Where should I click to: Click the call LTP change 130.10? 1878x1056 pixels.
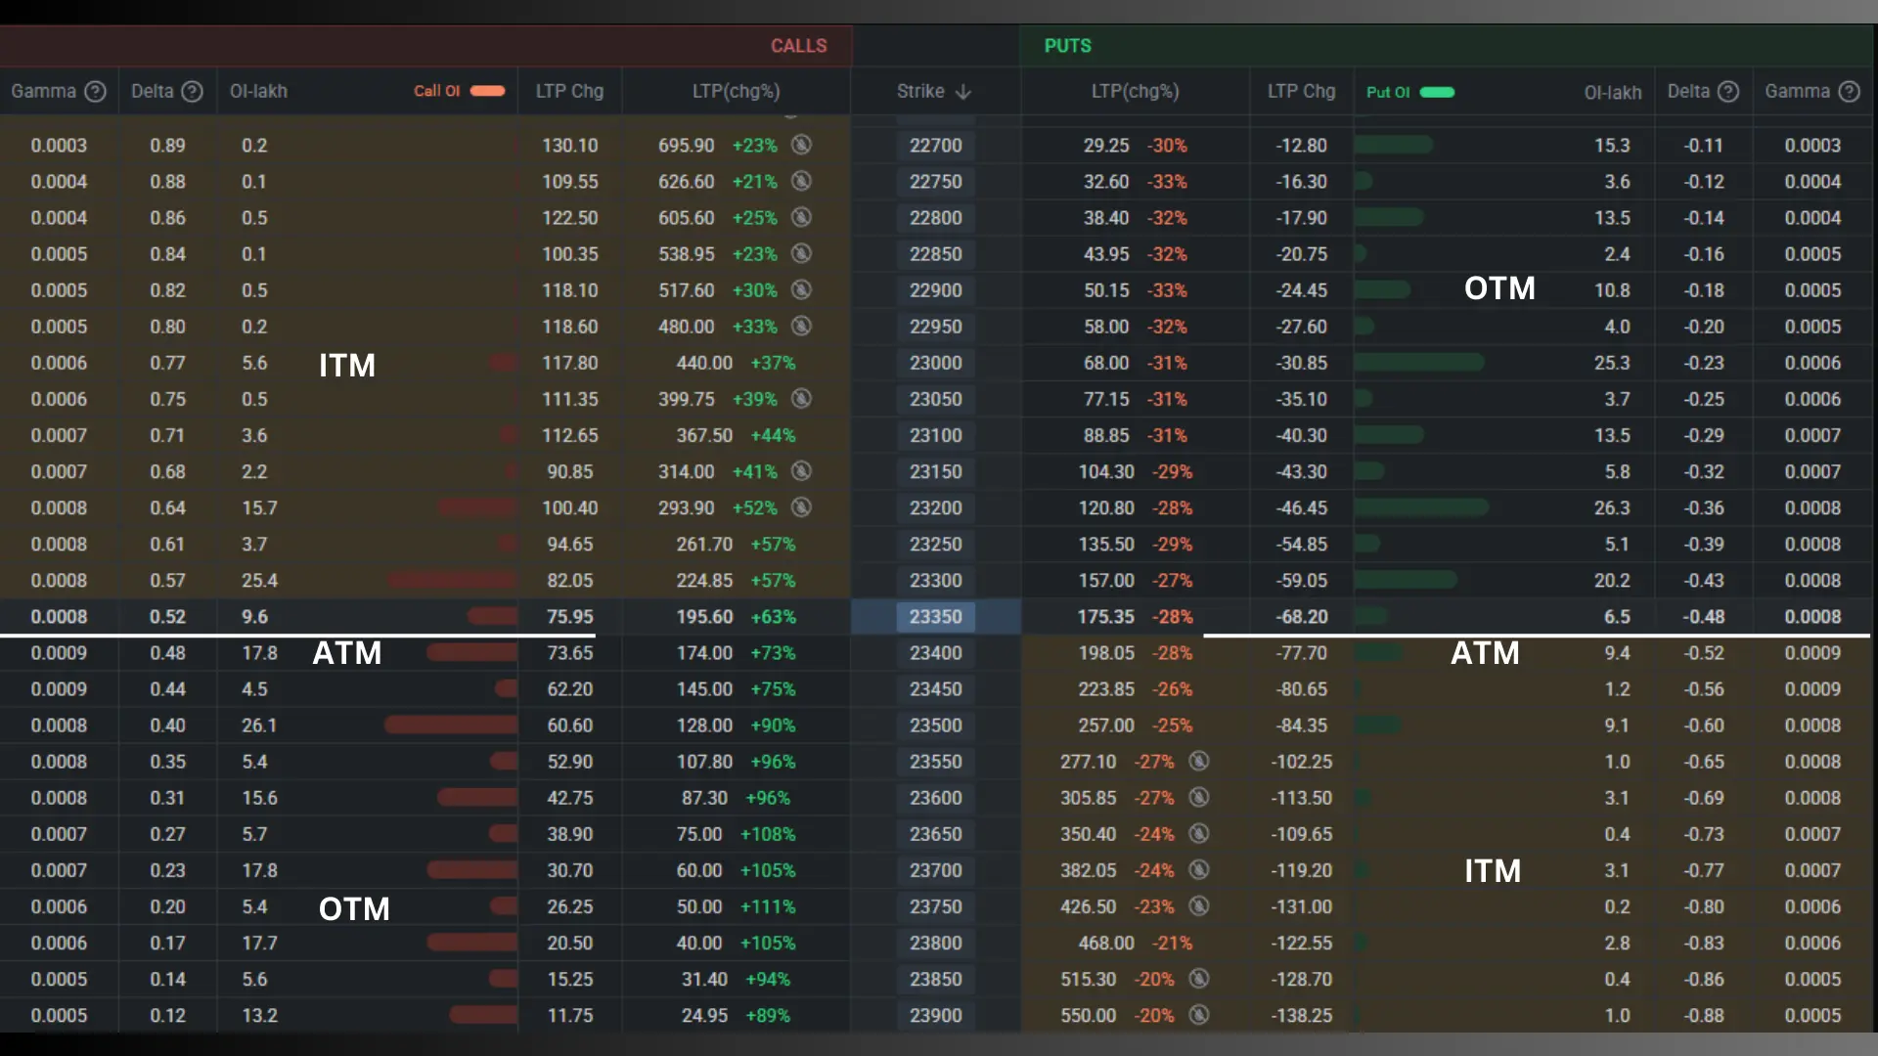pos(570,146)
